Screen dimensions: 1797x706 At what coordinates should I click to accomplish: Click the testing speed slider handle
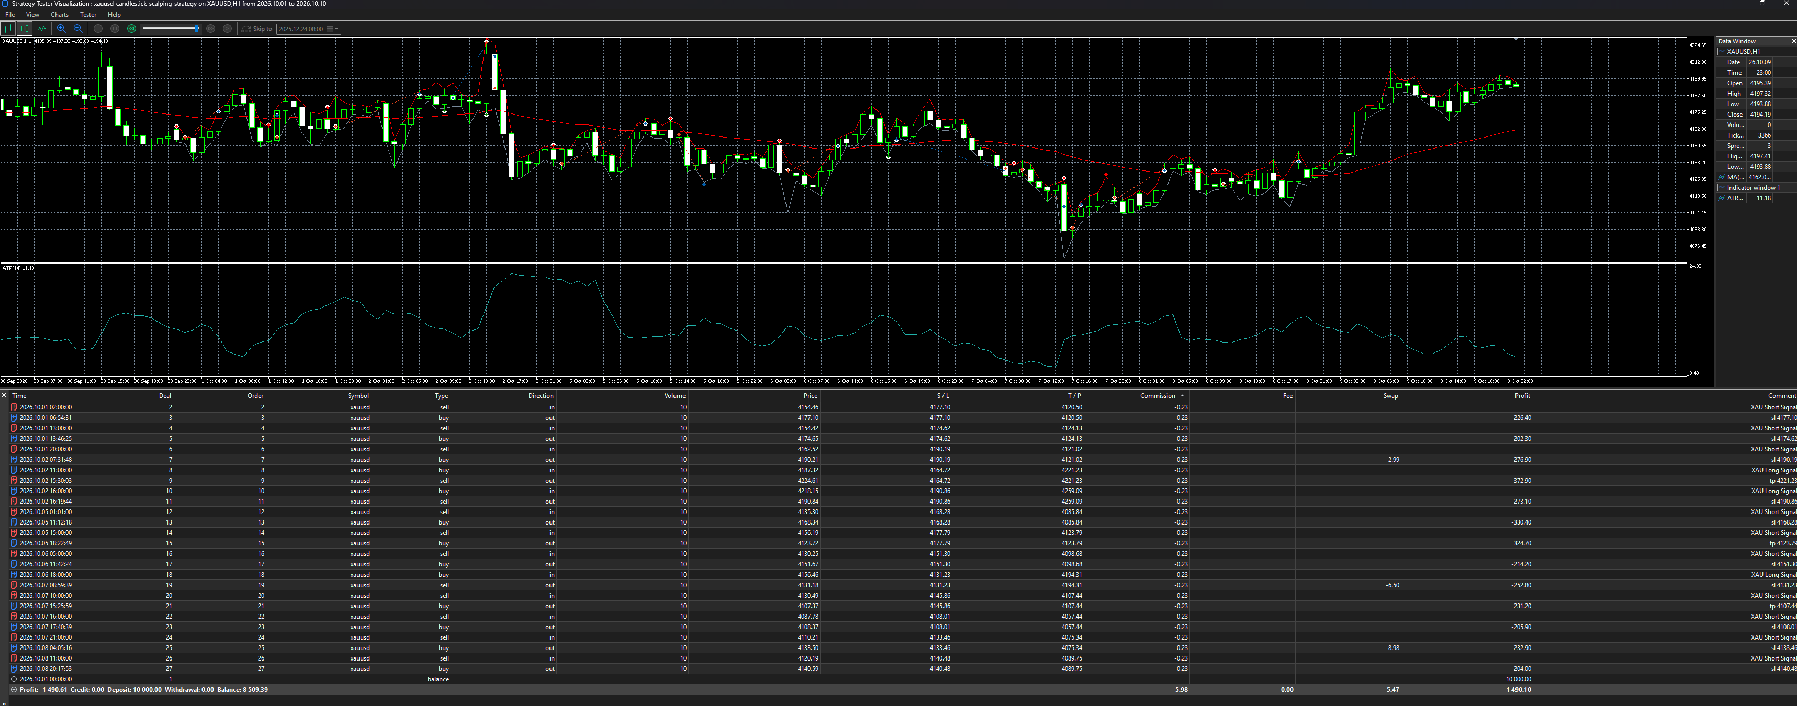(197, 29)
